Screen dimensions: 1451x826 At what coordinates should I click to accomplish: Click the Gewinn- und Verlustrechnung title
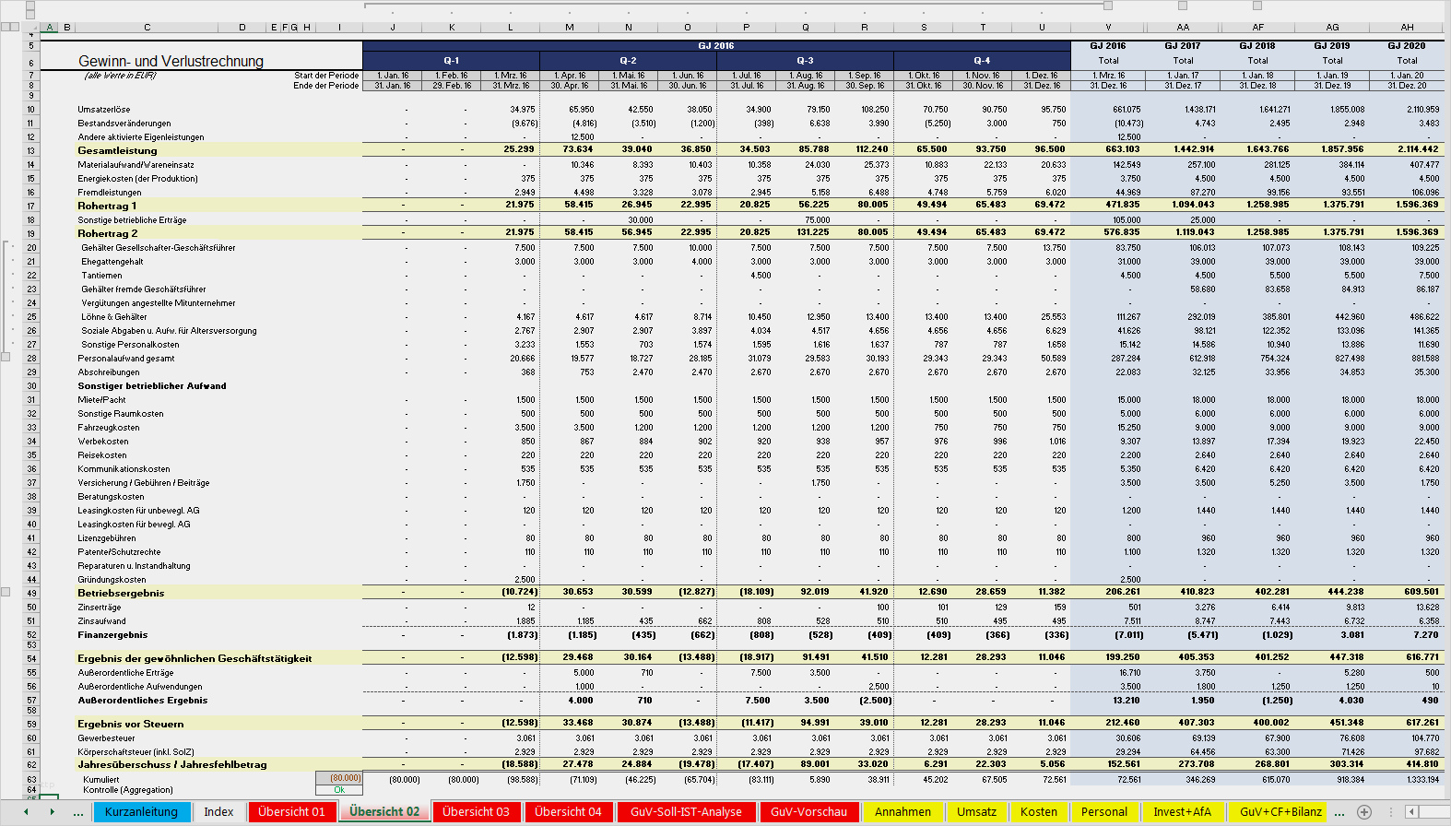point(171,61)
